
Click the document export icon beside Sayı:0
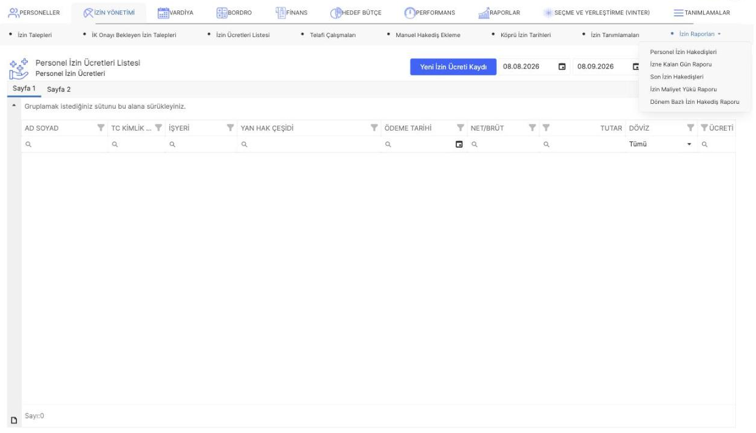pyautogui.click(x=13, y=420)
